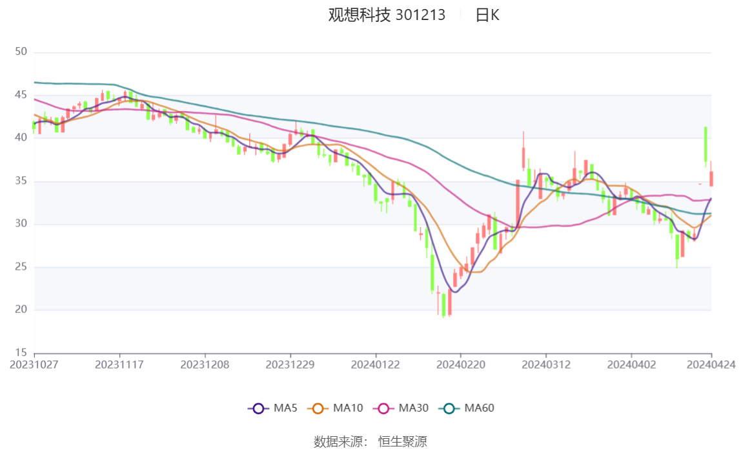Click the 15 price label on the y-axis
This screenshot has width=741, height=451.
click(21, 352)
